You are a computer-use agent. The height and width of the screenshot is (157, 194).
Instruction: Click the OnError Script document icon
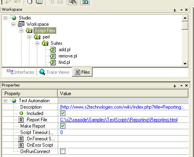pos(21,145)
